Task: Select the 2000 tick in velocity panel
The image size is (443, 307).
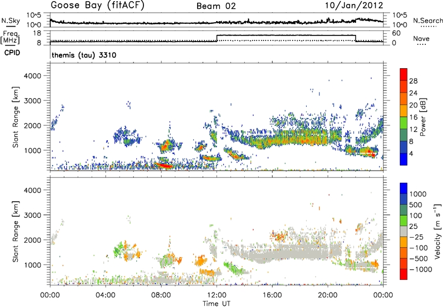Action: click(33, 240)
